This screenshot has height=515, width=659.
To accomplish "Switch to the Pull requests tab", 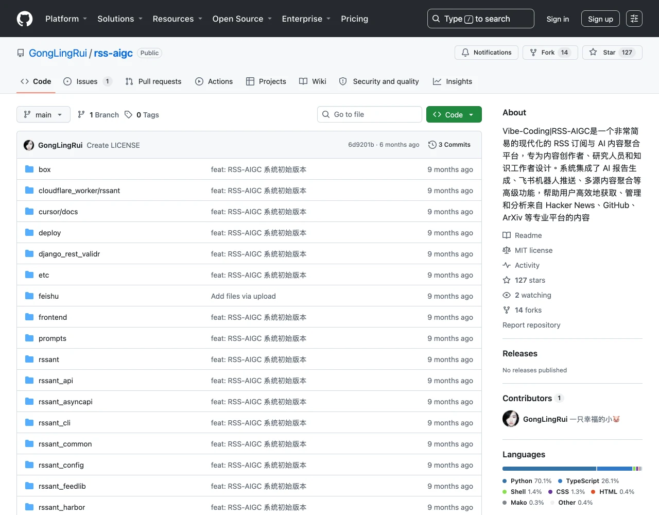I will tap(153, 81).
